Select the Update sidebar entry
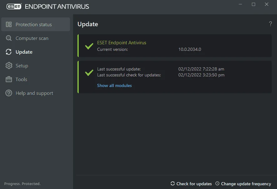Screen dimensions: 277x189 click(x=36, y=52)
